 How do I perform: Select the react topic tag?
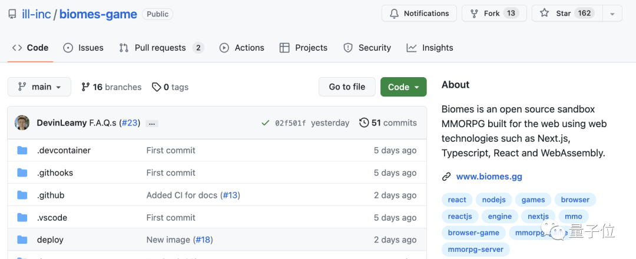(x=456, y=200)
